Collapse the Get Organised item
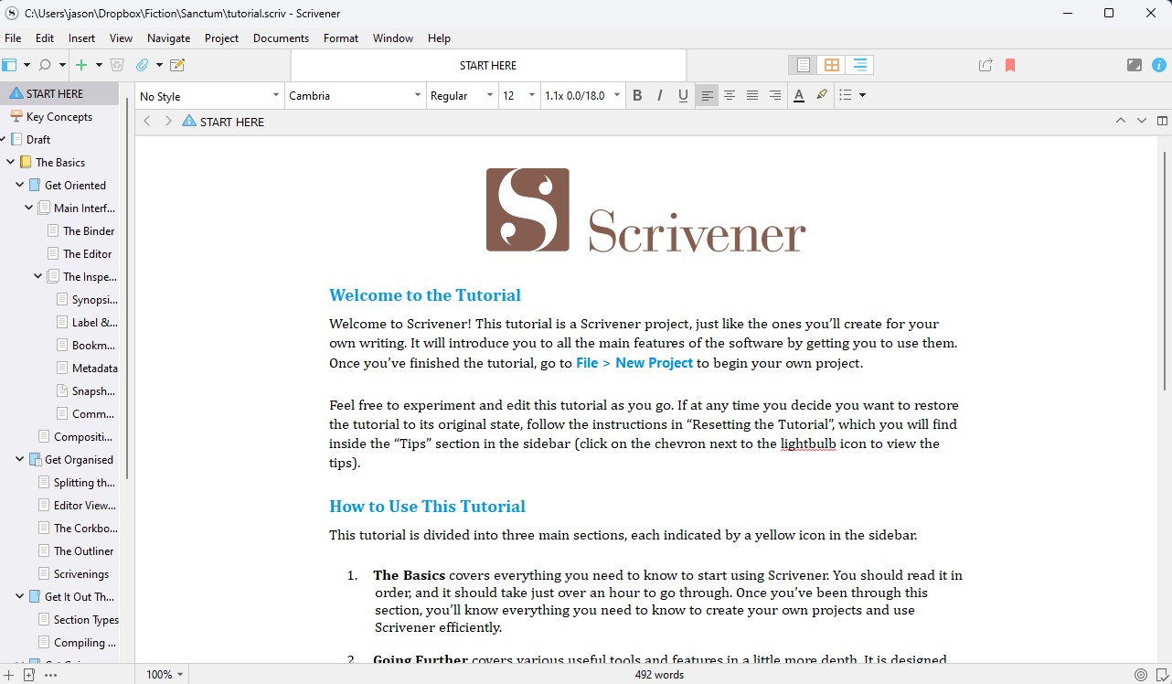The width and height of the screenshot is (1172, 684). point(20,459)
